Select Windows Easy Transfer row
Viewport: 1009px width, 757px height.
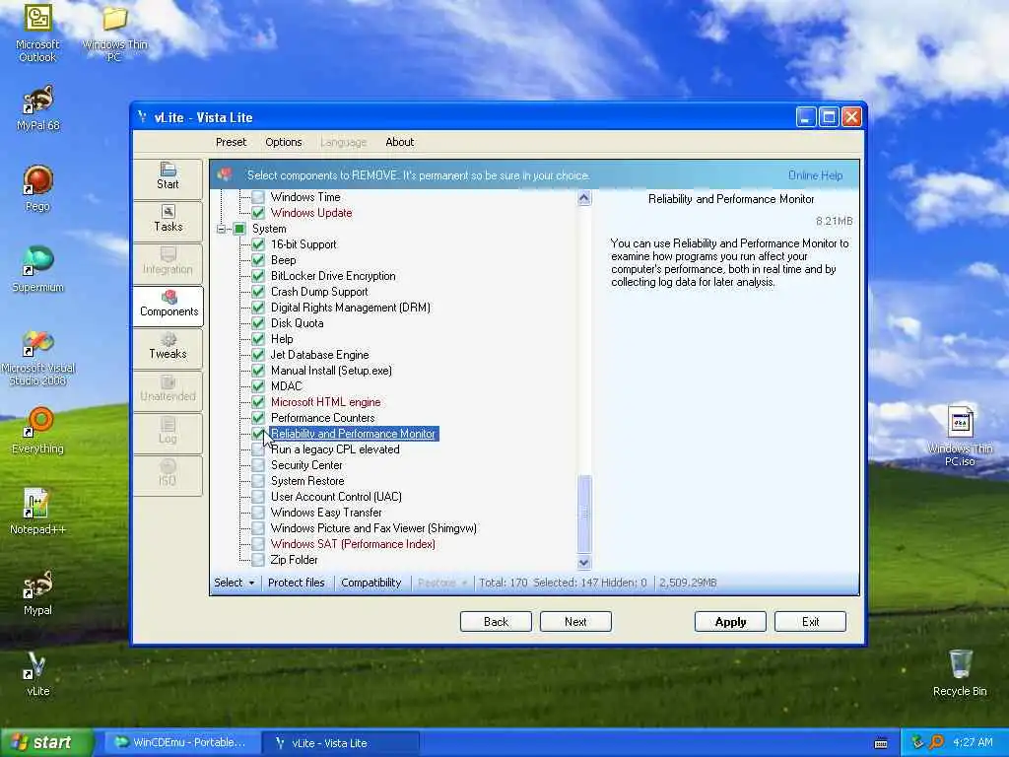326,513
